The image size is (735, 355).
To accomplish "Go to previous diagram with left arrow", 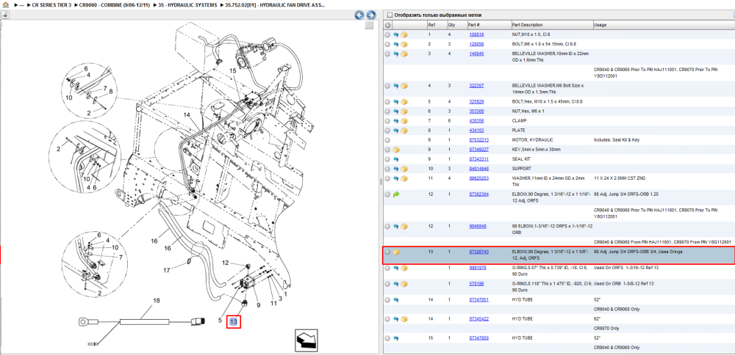I will click(x=359, y=15).
